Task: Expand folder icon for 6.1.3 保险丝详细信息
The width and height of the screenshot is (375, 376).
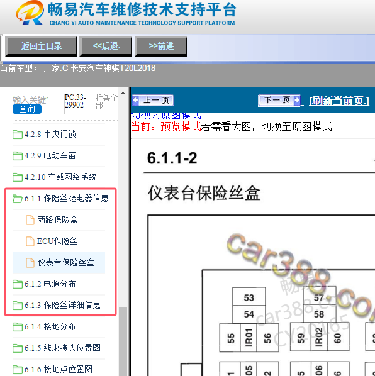Action: click(17, 306)
